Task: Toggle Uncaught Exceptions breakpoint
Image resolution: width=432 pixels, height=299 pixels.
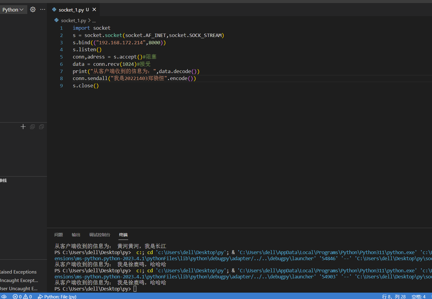Action: (x=19, y=280)
